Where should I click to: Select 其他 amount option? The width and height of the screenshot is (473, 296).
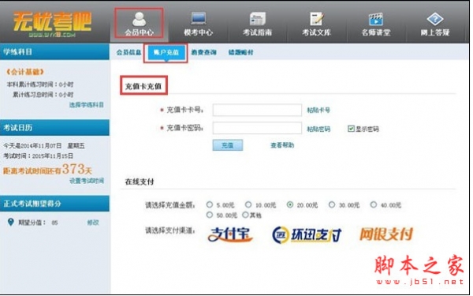245,215
